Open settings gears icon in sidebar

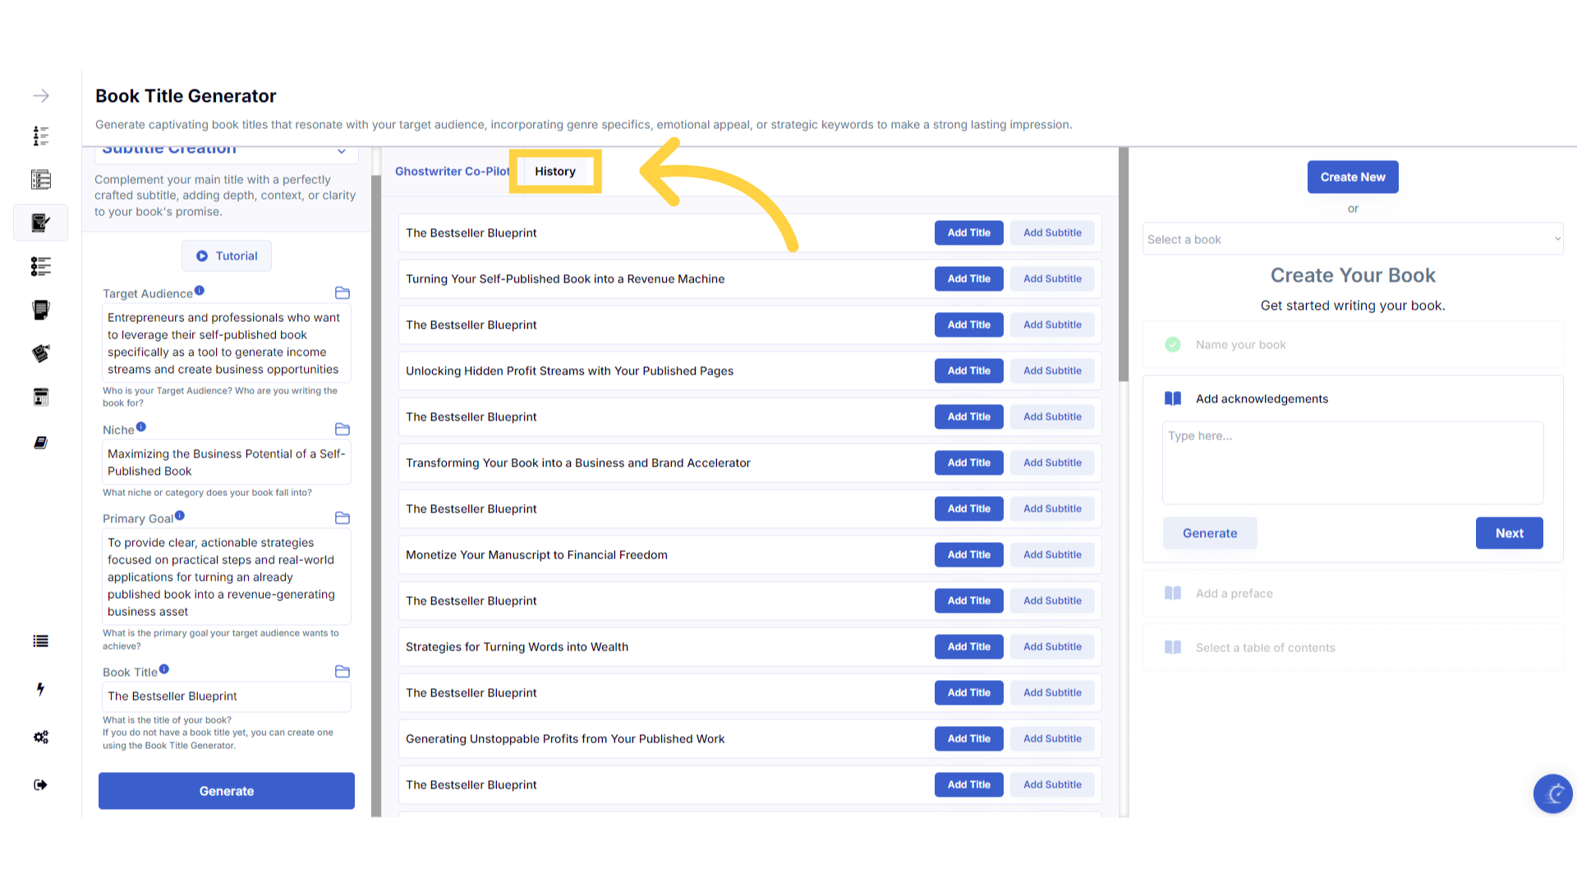(40, 737)
